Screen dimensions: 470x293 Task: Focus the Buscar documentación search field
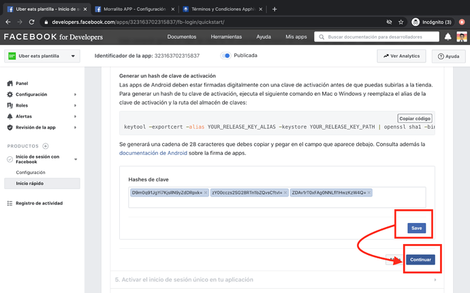click(377, 37)
